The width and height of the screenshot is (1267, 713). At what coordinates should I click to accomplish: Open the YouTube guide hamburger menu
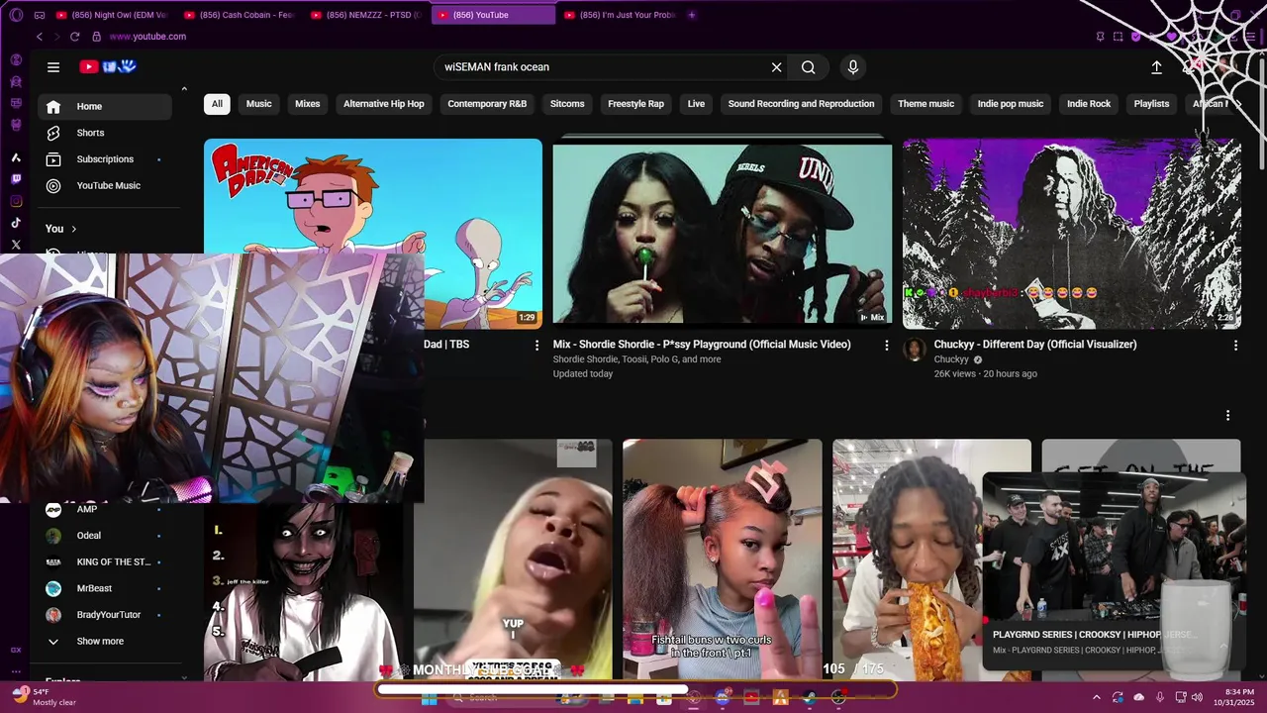click(x=53, y=67)
